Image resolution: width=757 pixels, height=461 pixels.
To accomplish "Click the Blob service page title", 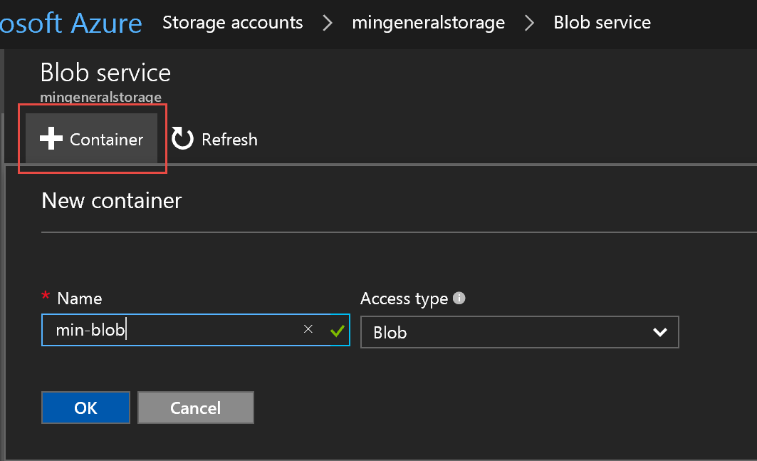I will [105, 72].
